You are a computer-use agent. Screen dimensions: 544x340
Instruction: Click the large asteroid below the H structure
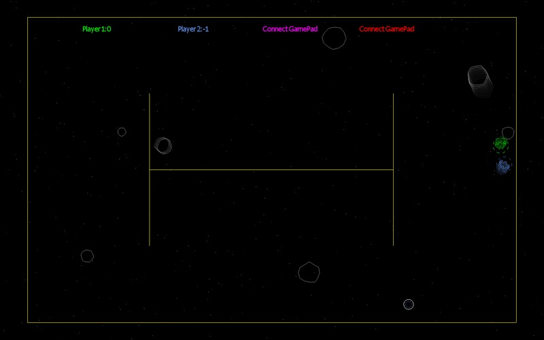309,273
